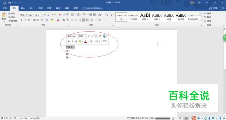Click the Superscript x² icon

(42, 20)
